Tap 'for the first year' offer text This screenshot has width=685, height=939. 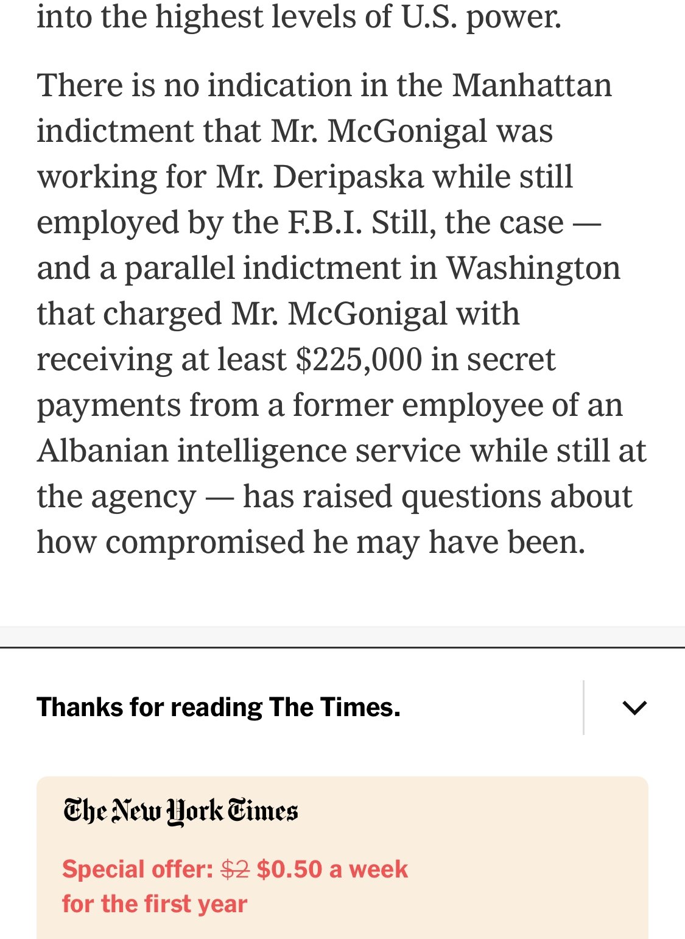155,904
